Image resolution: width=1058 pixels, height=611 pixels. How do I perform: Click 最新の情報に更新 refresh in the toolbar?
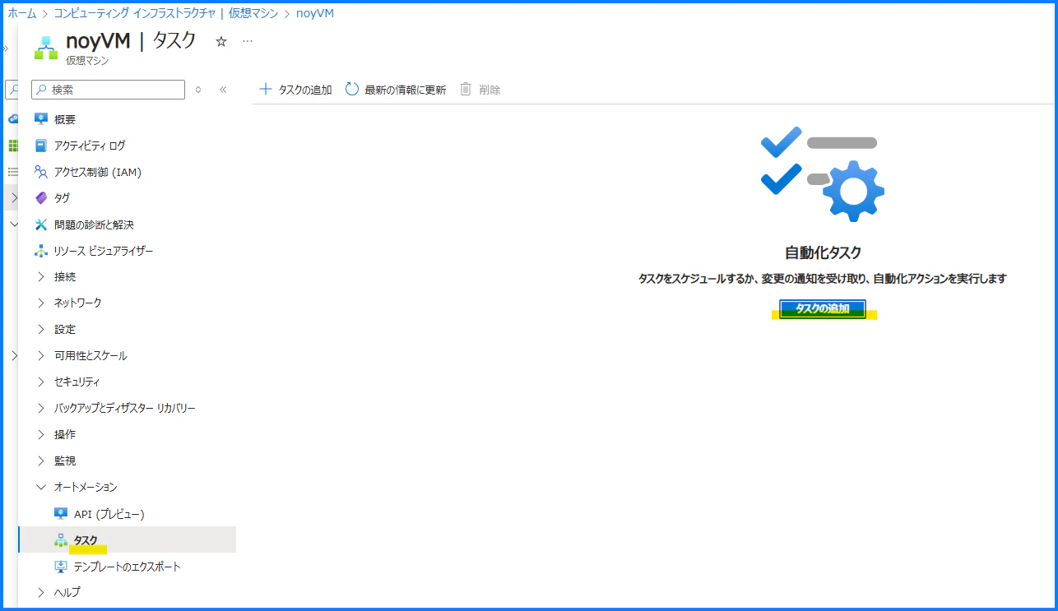click(x=396, y=90)
